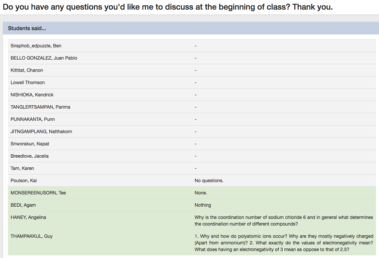Select MONSEREENUSORN, Tee student name

point(38,193)
